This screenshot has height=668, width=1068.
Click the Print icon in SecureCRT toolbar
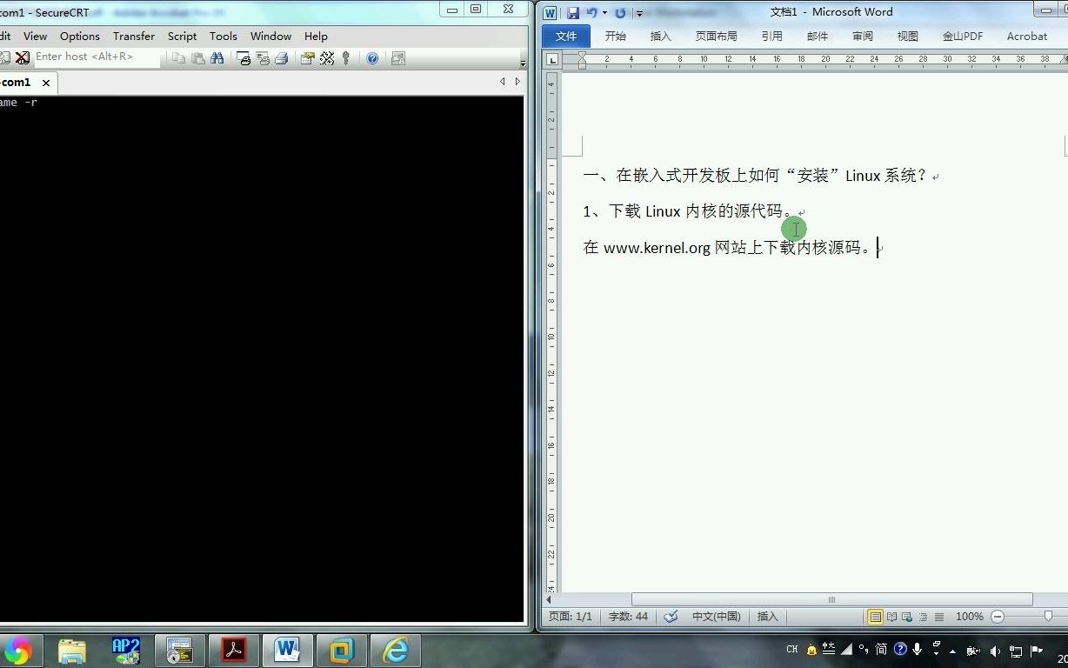tap(283, 58)
